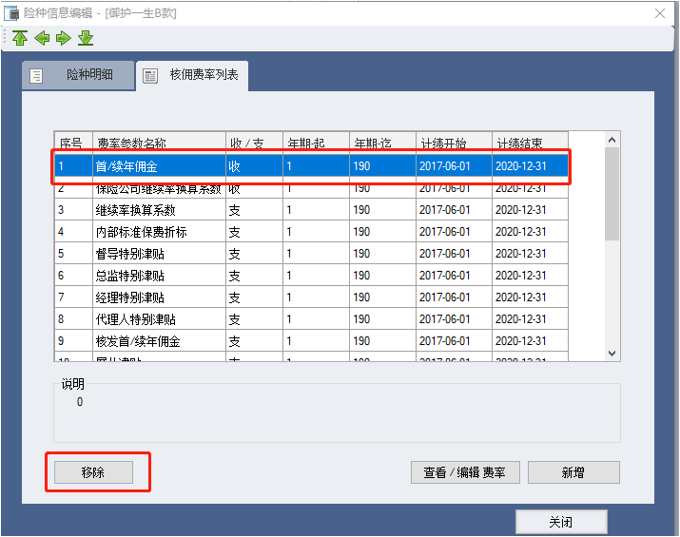Click the vertical scrollbar thumb
This screenshot has height=537, width=680.
click(612, 195)
